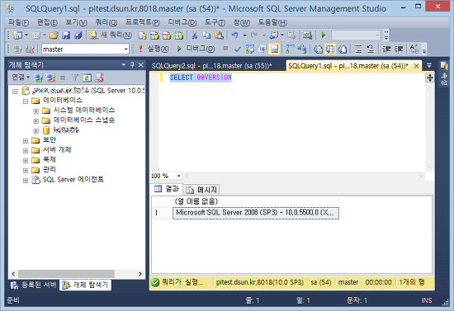Viewport: 454px width, 311px height.
Task: Click the Object Explorer Refresh icon
Action: tap(87, 78)
